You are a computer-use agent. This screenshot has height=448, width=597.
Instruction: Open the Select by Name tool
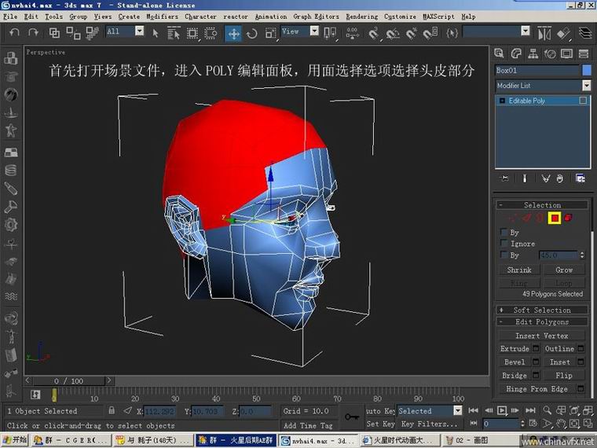174,33
